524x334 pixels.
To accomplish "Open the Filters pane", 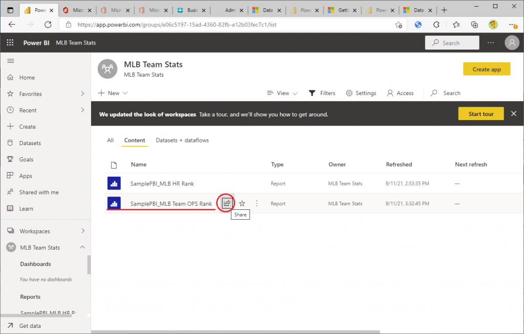I will (x=322, y=93).
